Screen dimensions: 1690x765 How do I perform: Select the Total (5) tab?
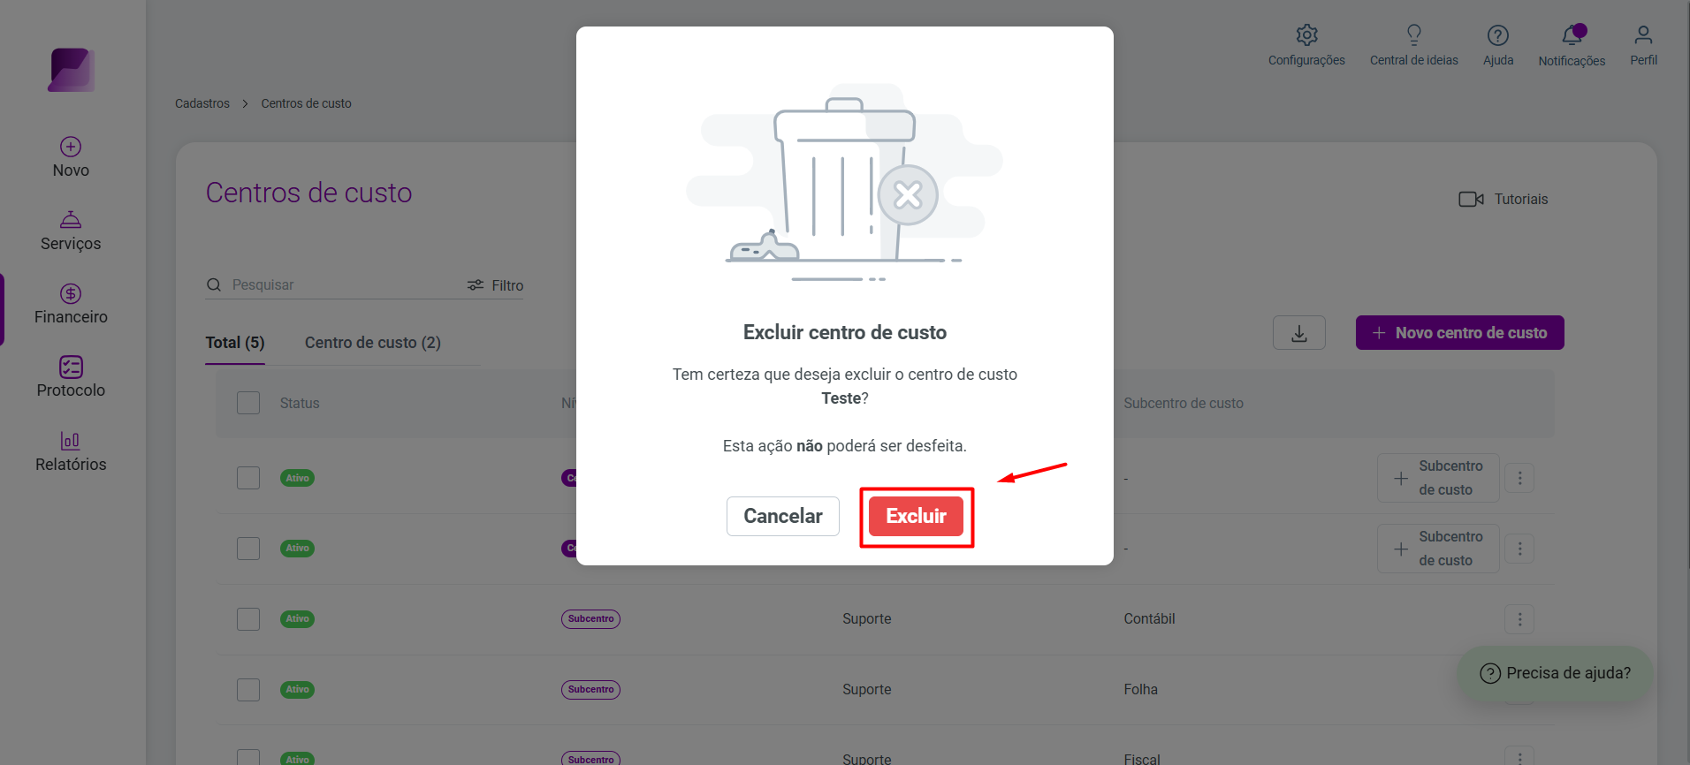(x=235, y=343)
